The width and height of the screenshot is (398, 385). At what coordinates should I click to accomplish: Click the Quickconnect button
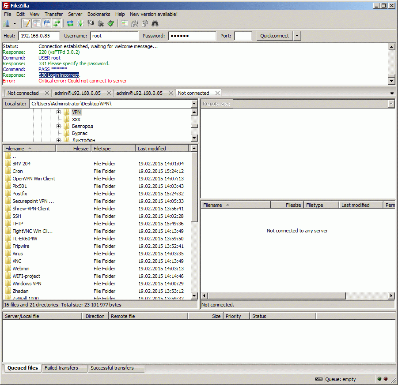tap(275, 36)
